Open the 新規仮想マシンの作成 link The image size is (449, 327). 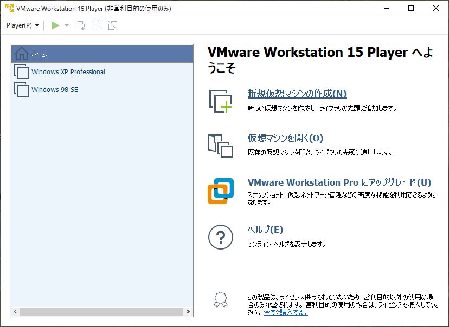297,94
